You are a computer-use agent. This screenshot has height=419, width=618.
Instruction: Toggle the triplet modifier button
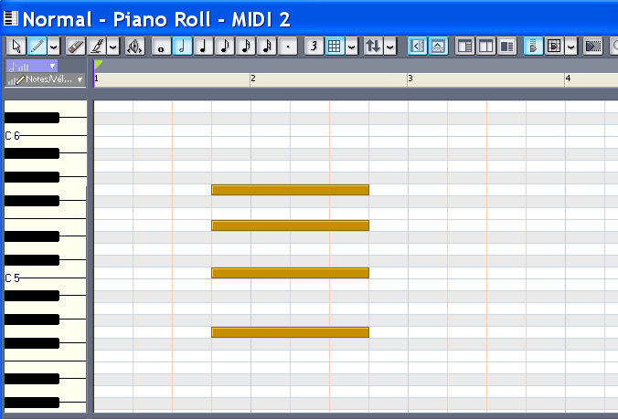point(314,46)
